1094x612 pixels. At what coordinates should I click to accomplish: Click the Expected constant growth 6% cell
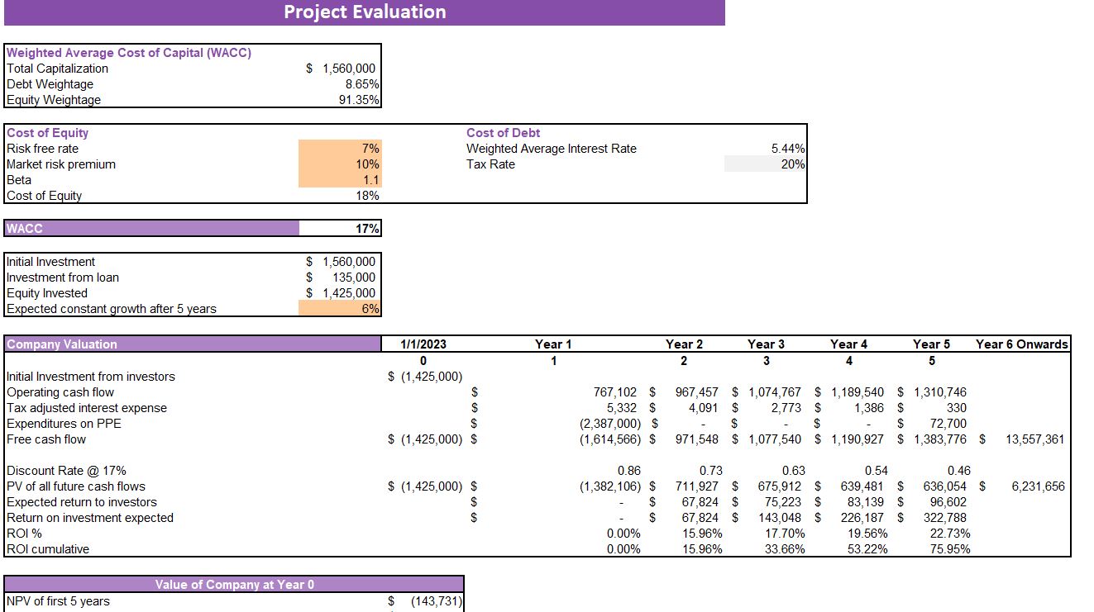coord(341,307)
